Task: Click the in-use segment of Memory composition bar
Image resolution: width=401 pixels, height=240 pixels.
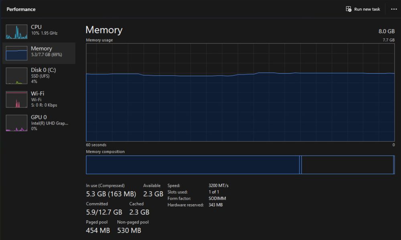Action: tap(192, 165)
